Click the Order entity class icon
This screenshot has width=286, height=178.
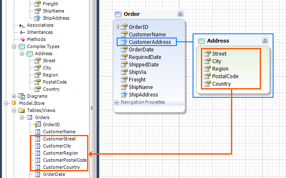118,14
